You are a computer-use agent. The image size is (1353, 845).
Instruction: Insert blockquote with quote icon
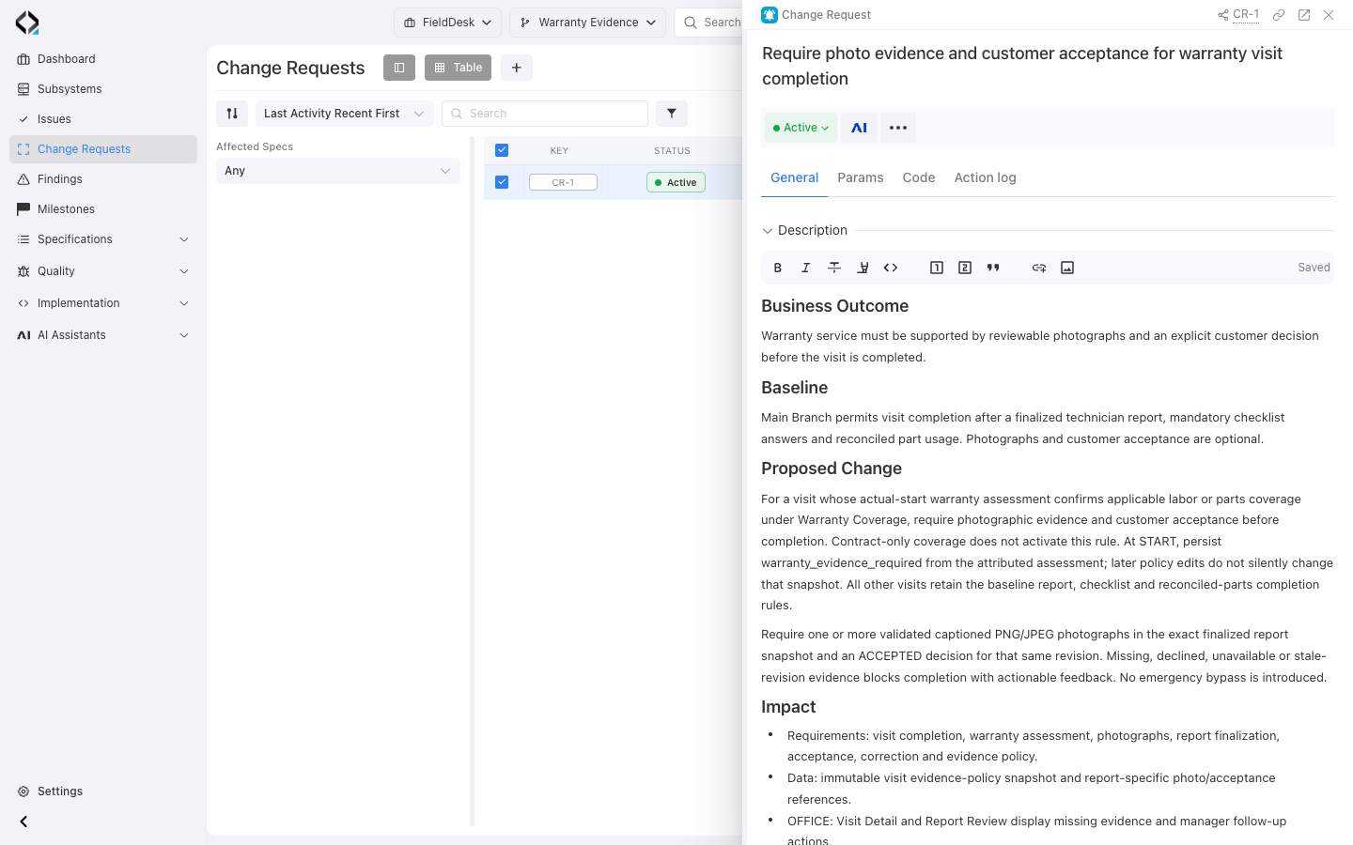(993, 268)
